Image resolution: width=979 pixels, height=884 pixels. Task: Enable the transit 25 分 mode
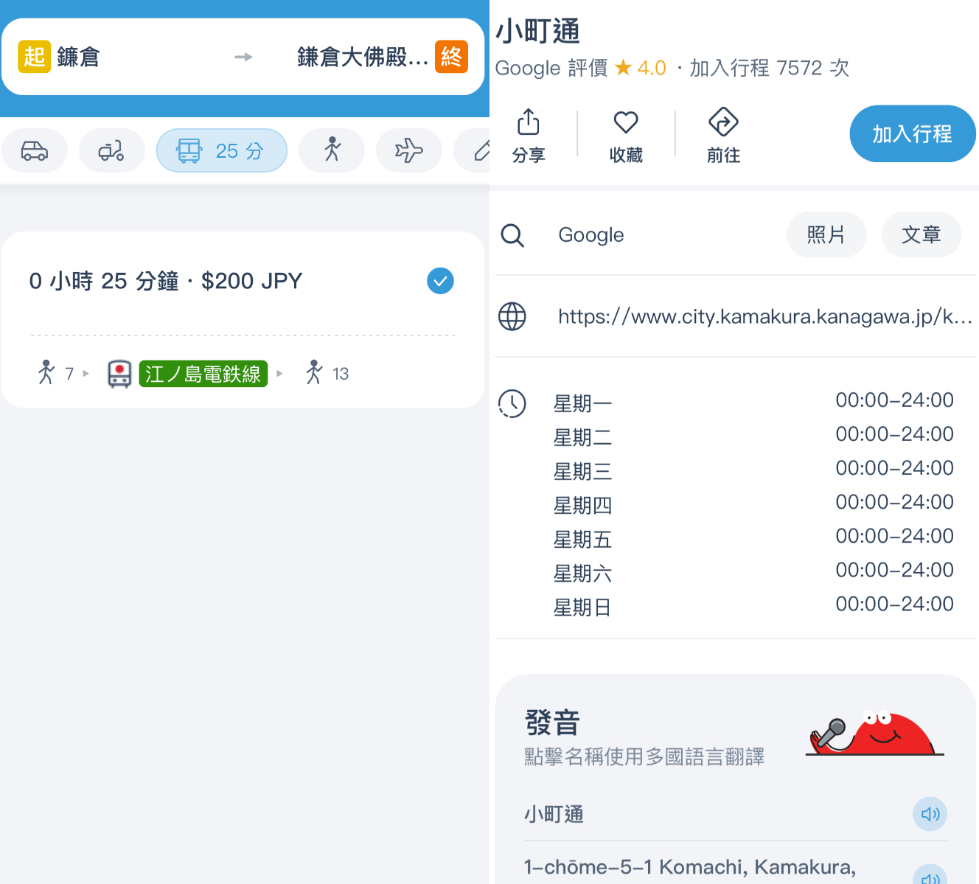point(221,150)
